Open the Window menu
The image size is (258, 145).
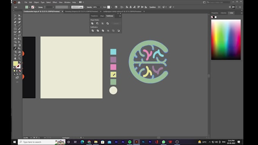(67, 2)
